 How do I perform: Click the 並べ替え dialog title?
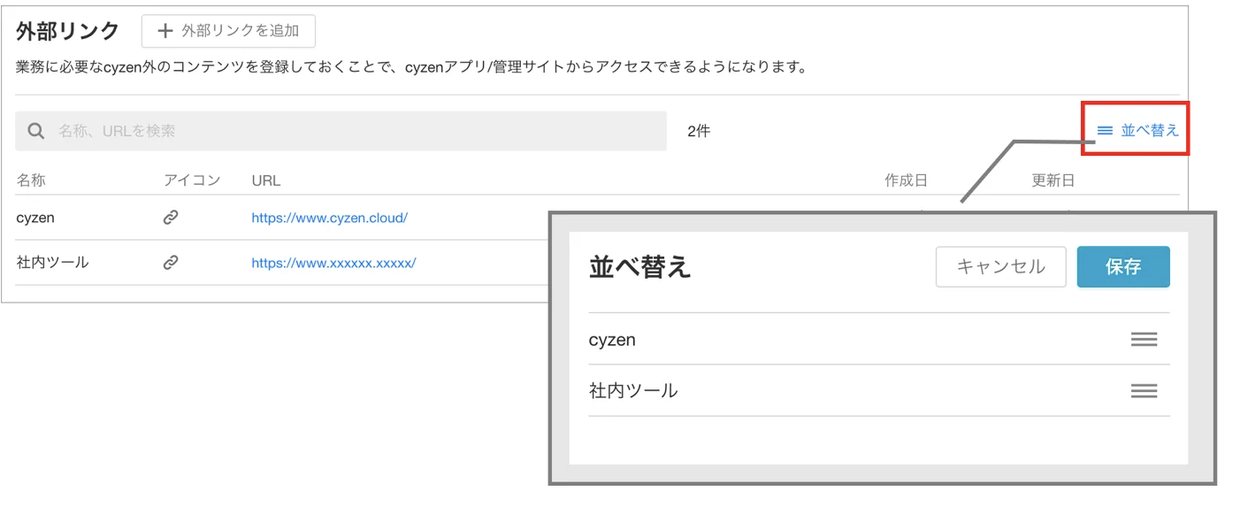point(639,266)
